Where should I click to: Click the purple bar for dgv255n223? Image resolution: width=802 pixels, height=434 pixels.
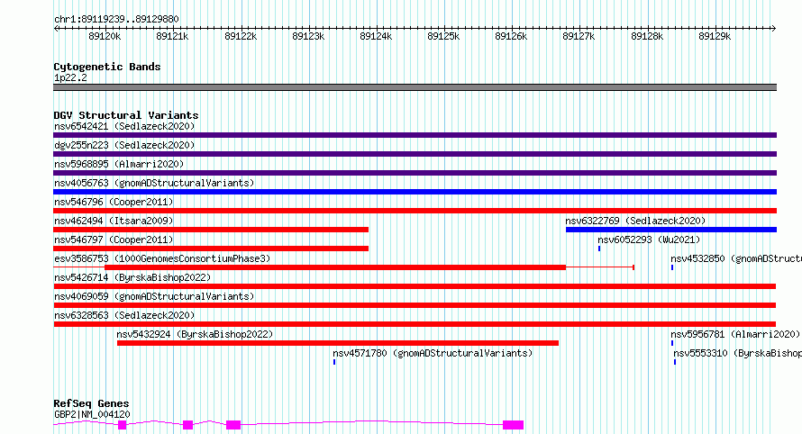click(x=415, y=154)
